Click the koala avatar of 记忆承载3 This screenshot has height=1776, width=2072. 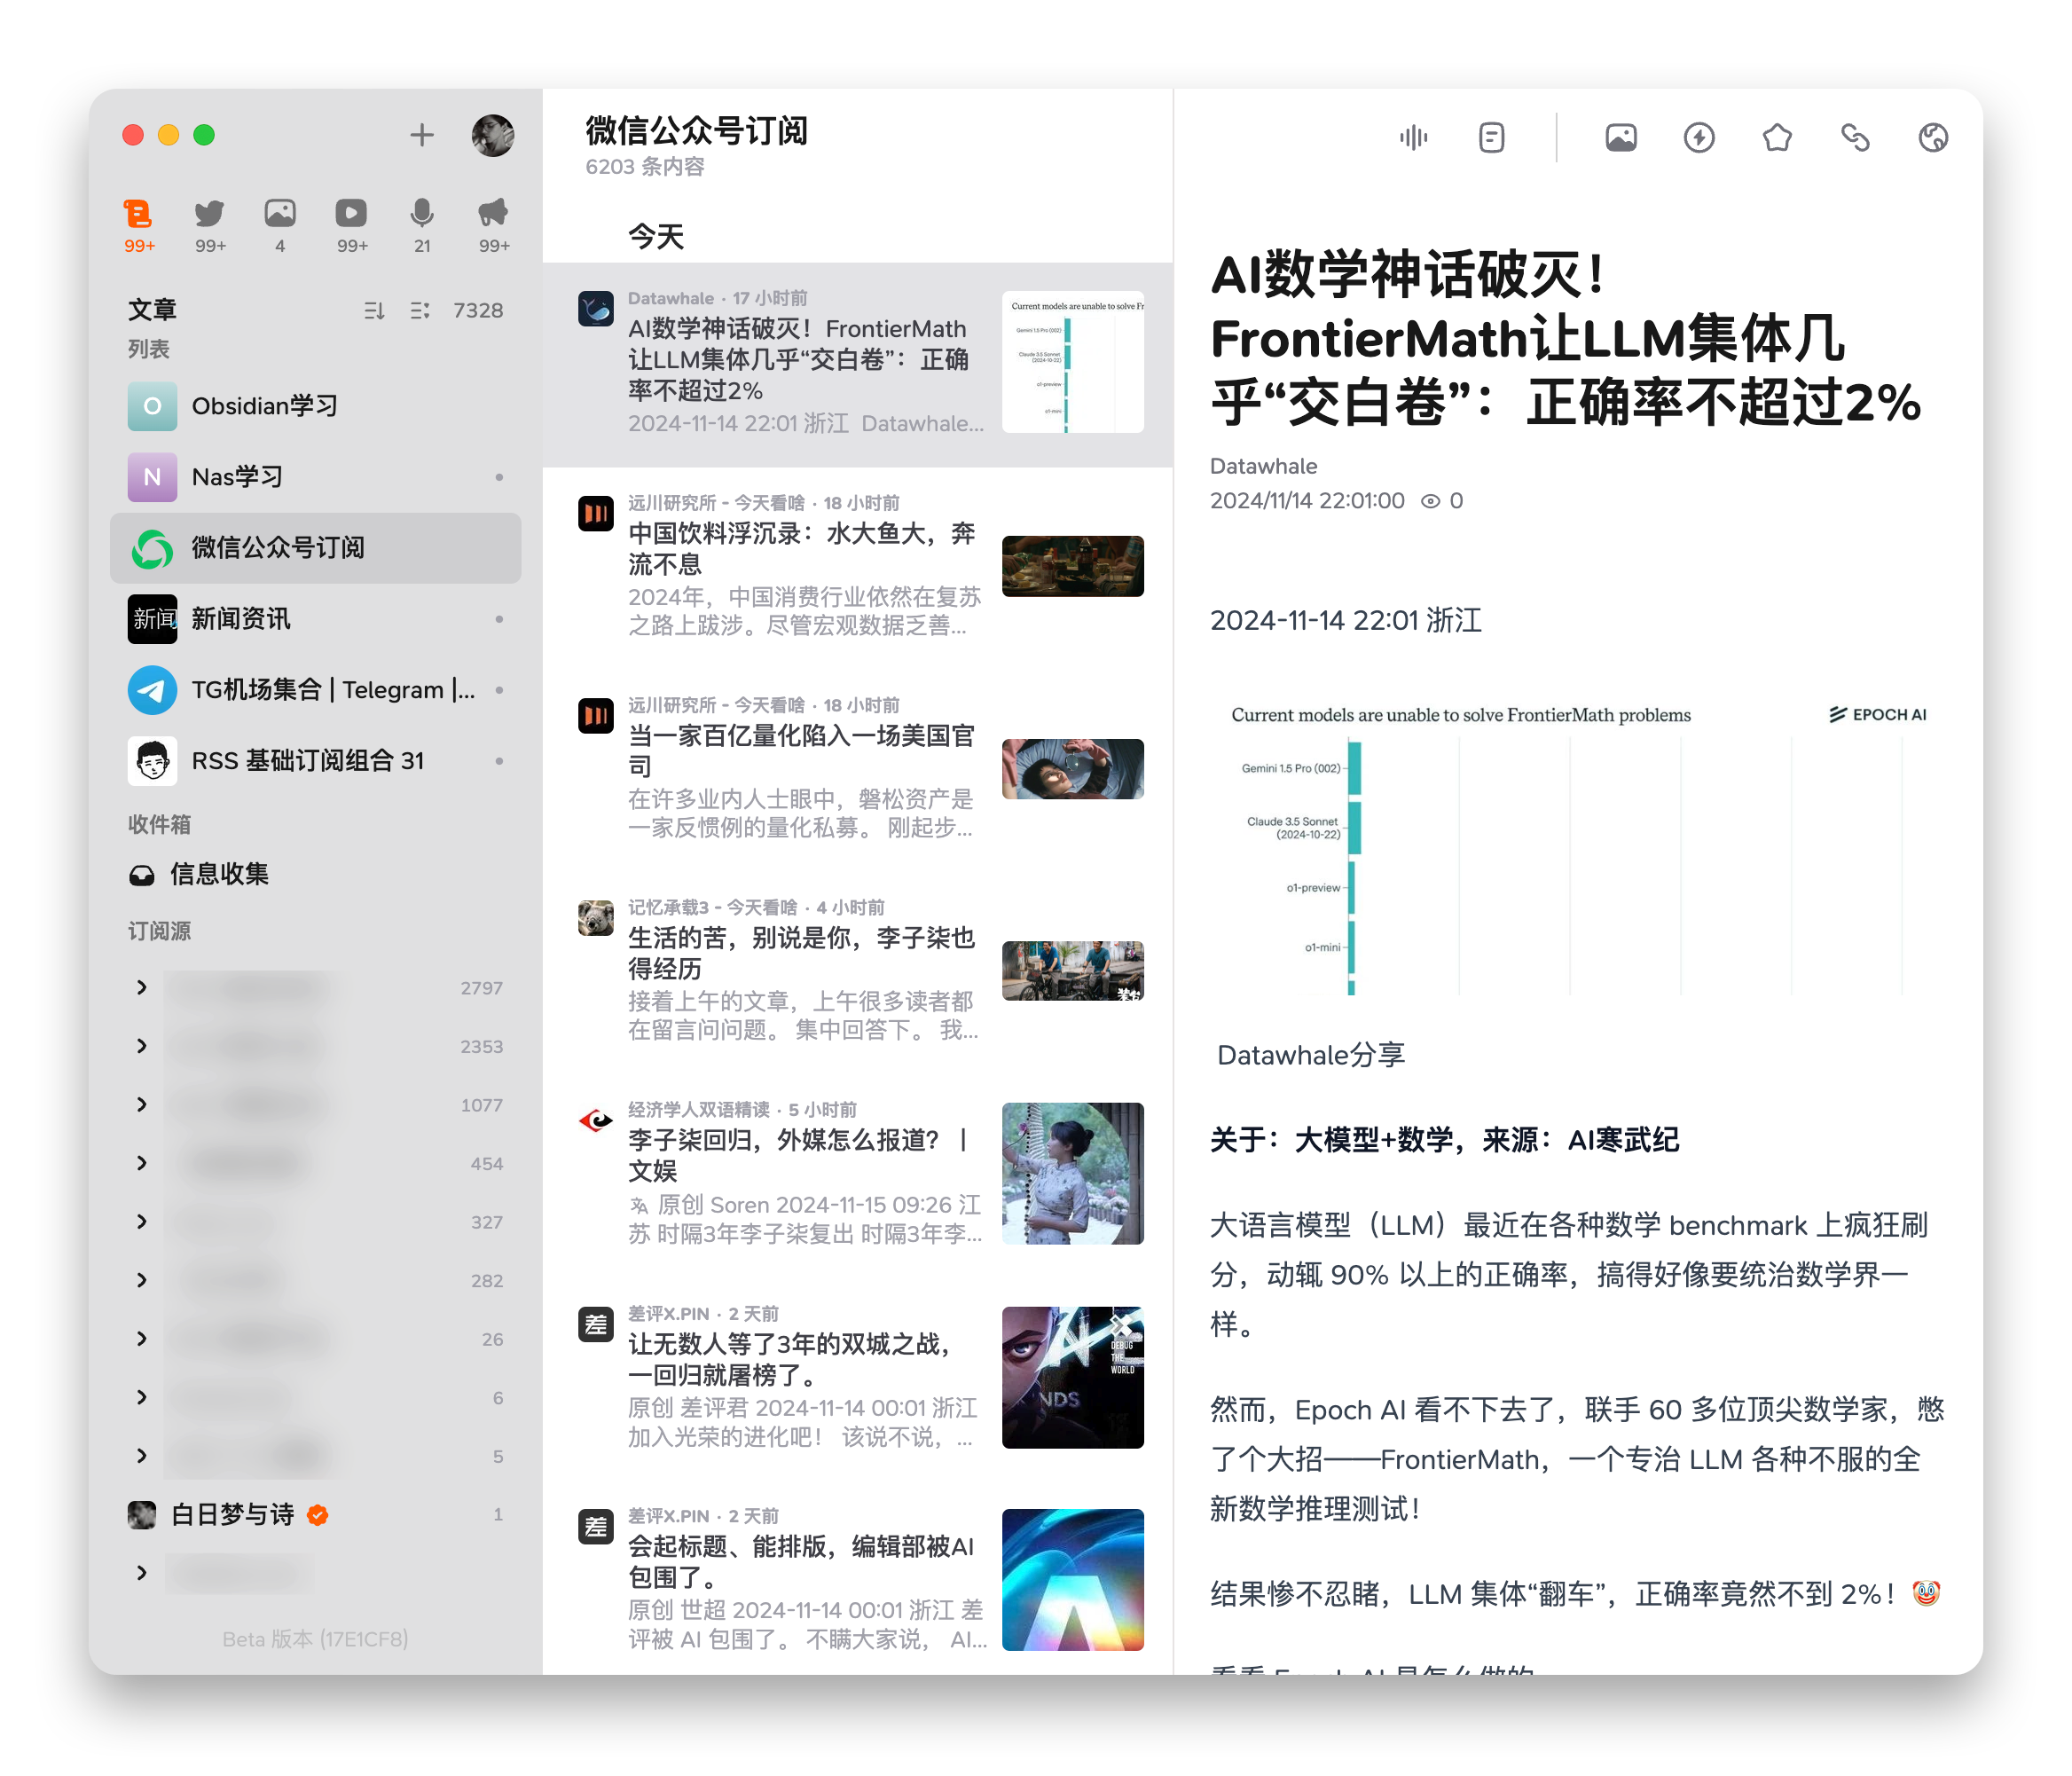(x=596, y=917)
